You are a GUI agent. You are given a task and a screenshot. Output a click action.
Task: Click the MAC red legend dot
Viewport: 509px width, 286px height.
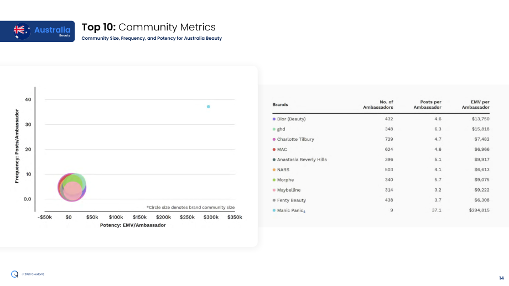274,149
